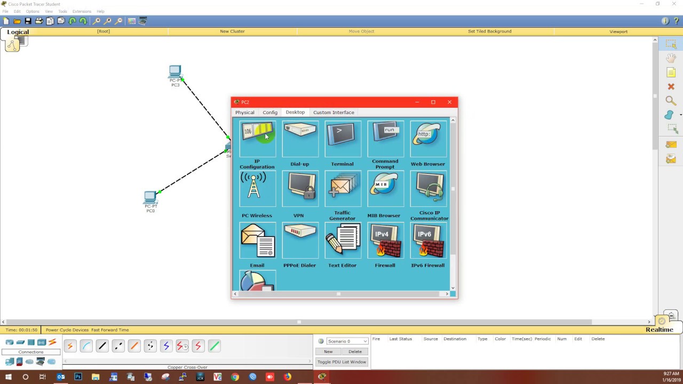The width and height of the screenshot is (683, 384).
Task: Select the Place Note tool
Action: point(671,73)
